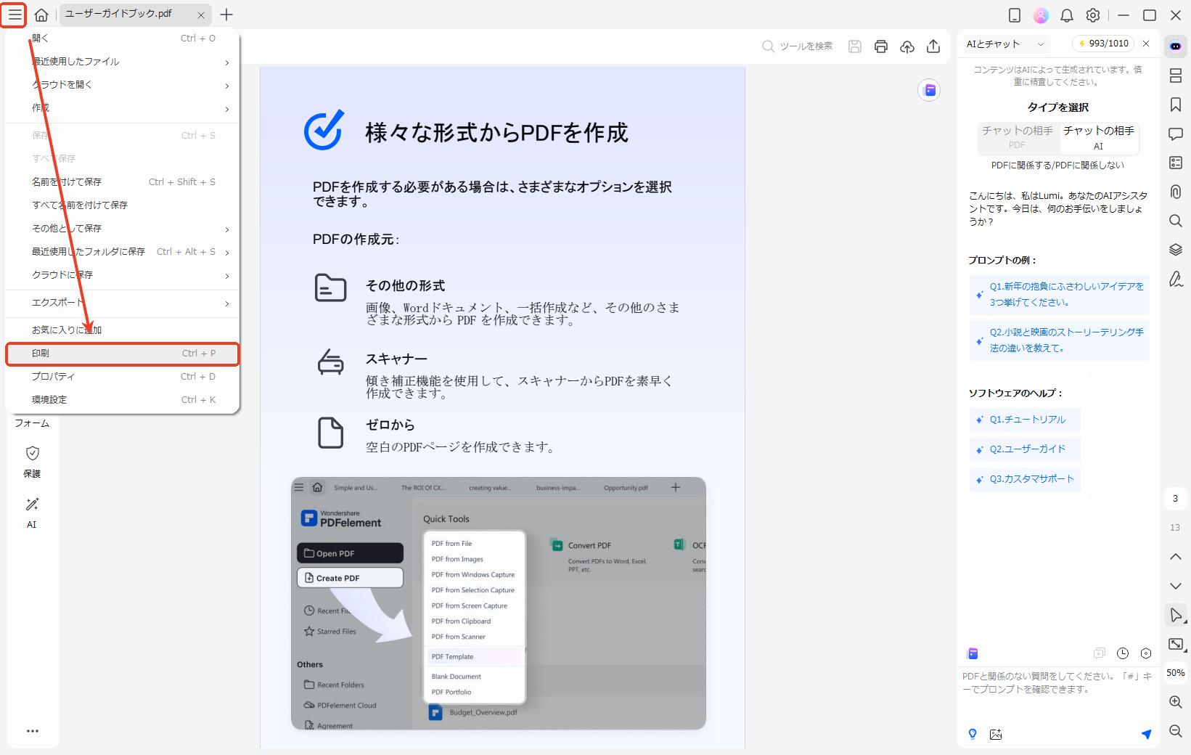Select the AI magic wand tool
This screenshot has height=755, width=1191.
(31, 512)
